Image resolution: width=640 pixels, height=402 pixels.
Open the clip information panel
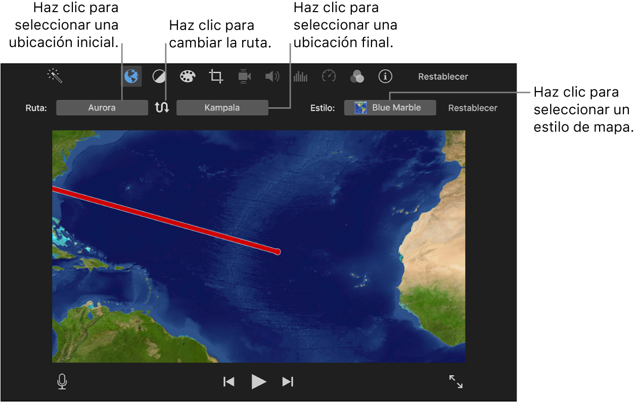pyautogui.click(x=385, y=76)
